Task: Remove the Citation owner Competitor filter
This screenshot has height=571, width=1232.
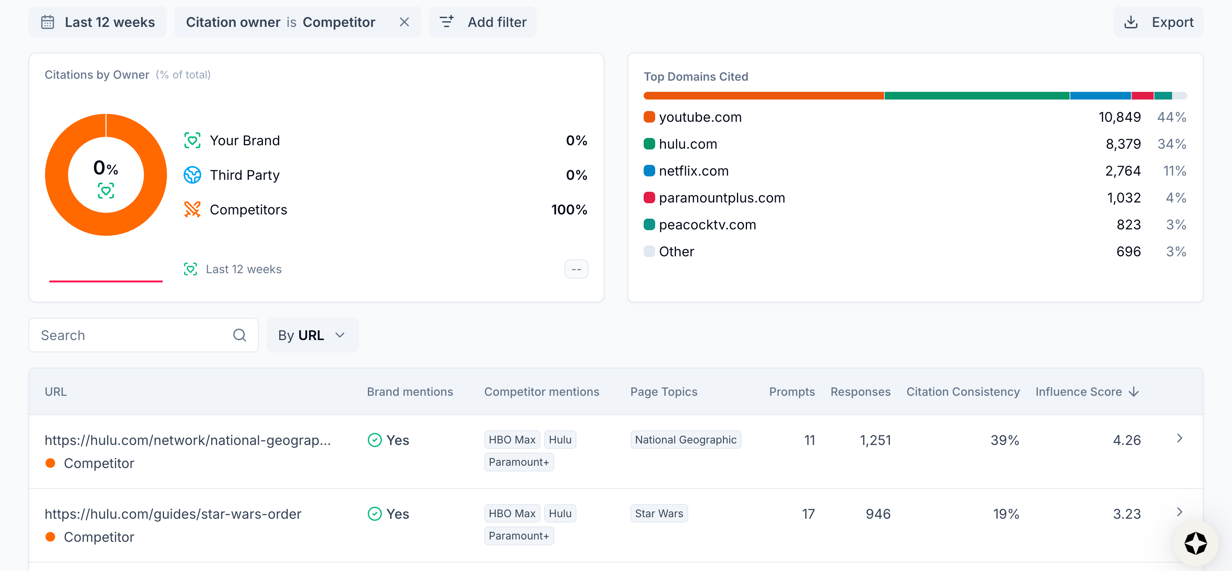Action: click(x=404, y=22)
